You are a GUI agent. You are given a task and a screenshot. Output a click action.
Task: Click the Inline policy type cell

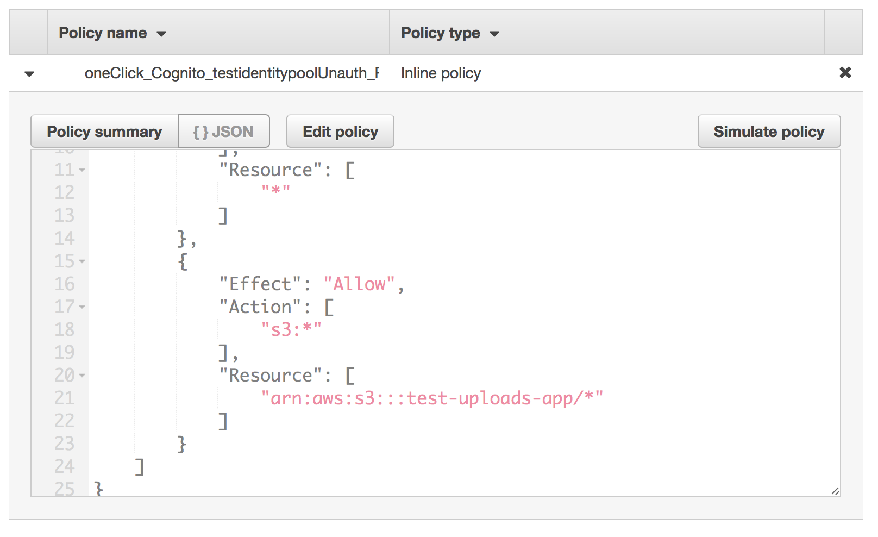click(x=441, y=73)
